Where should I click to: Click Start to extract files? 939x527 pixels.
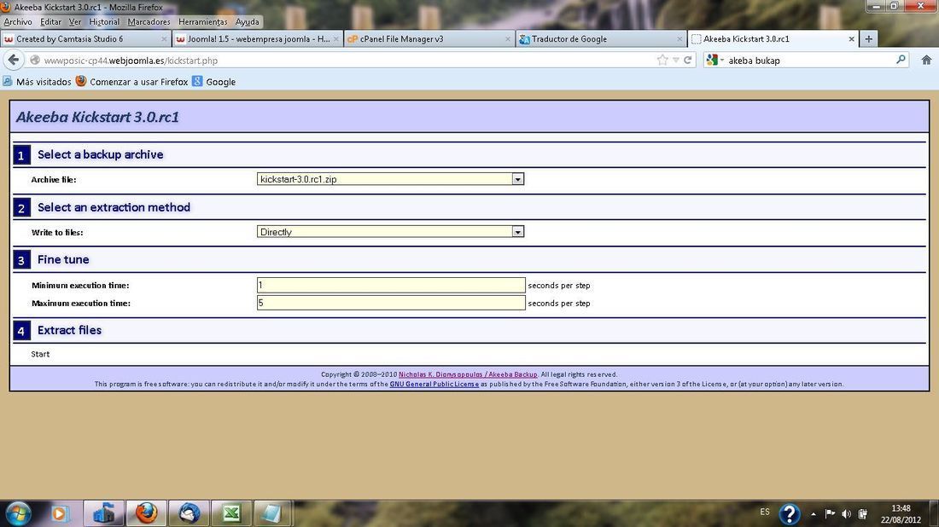tap(40, 354)
